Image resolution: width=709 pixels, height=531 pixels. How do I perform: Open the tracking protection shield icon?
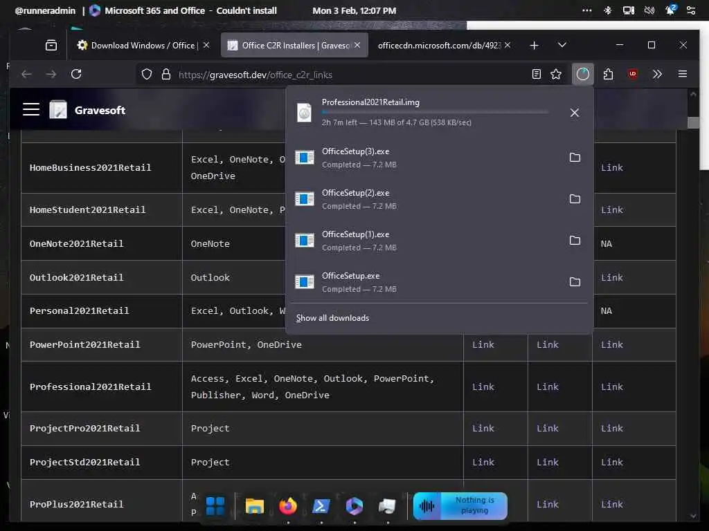pyautogui.click(x=147, y=75)
